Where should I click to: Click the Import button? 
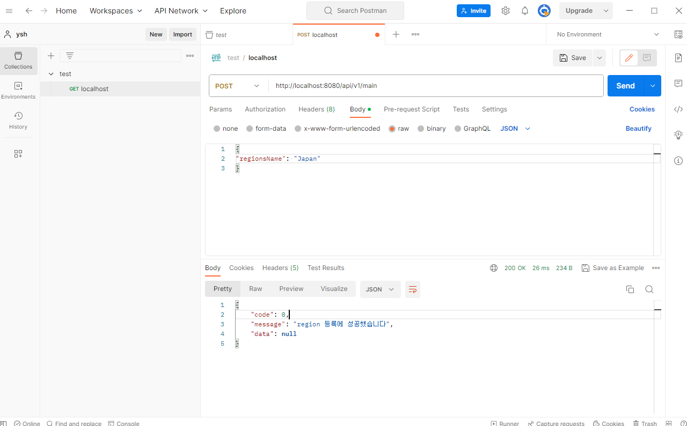(182, 34)
